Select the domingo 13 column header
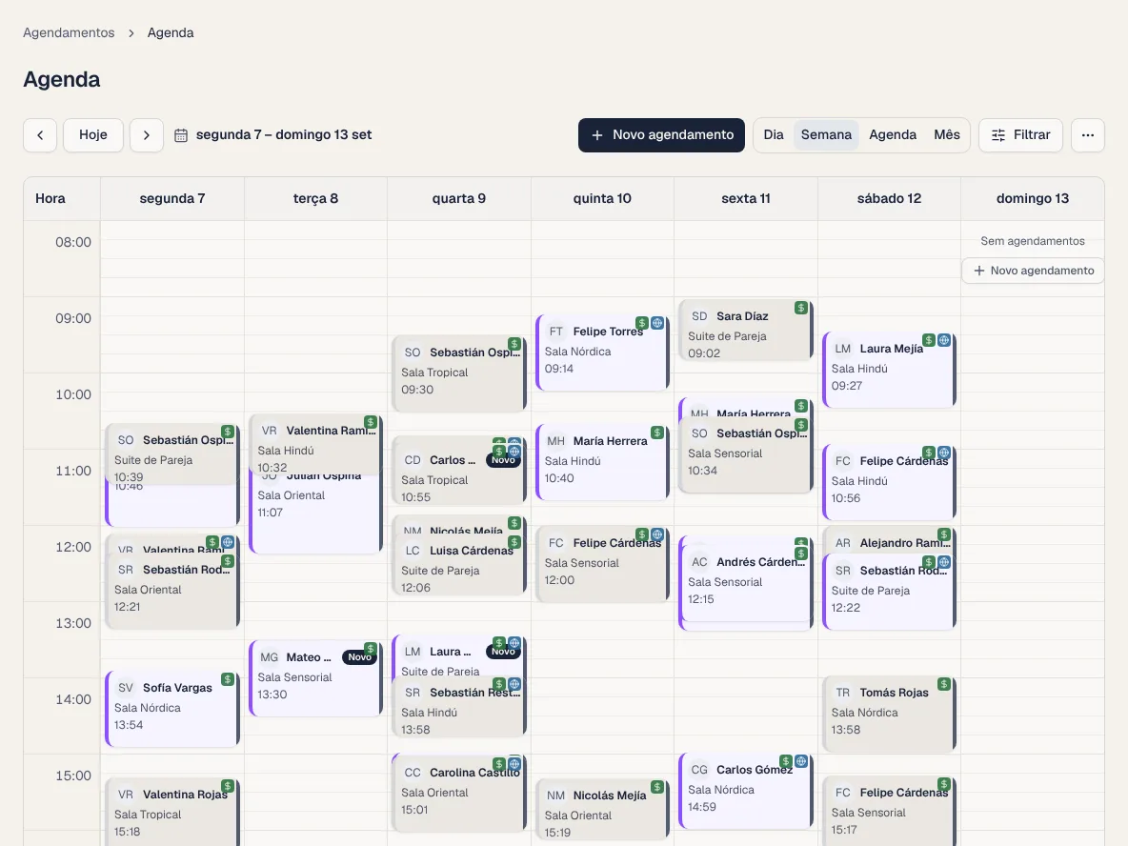 coord(1033,198)
